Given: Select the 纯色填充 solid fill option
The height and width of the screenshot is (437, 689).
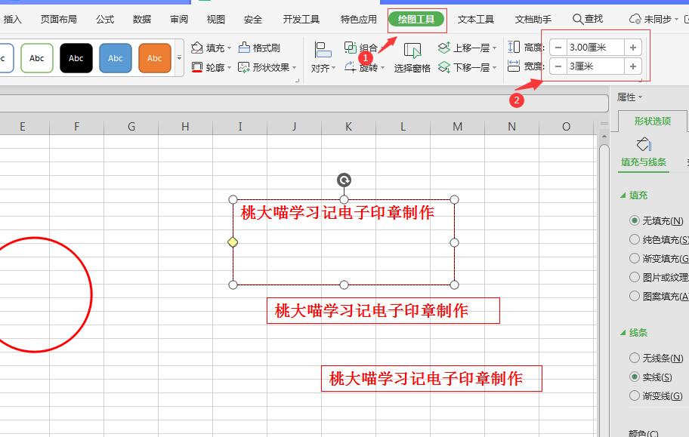Looking at the screenshot, I should [x=635, y=239].
